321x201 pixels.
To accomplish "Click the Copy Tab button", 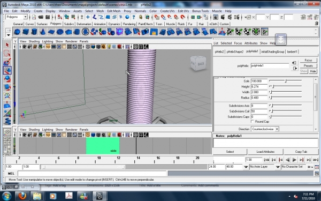I will pos(301,152).
